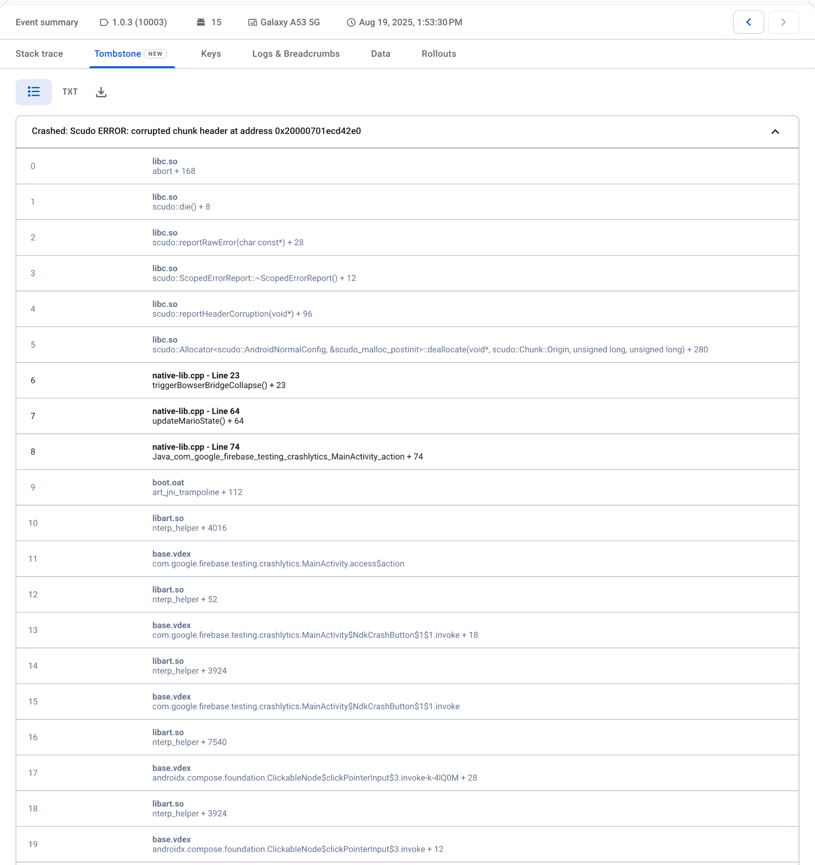Screen dimensions: 815x865
Task: Select frame 0 libc.so abort
Action: click(x=174, y=166)
